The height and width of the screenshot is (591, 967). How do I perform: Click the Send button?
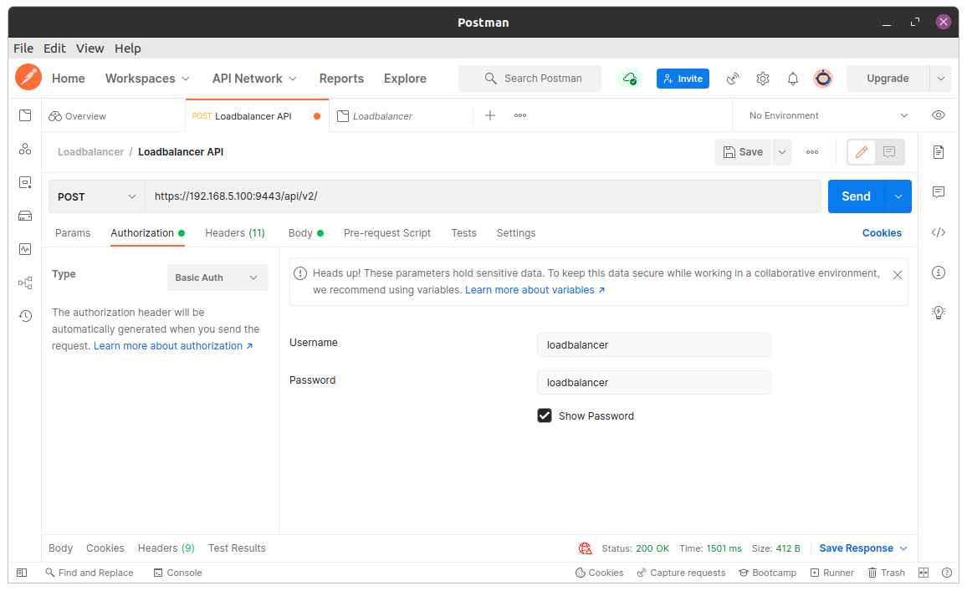coord(856,196)
